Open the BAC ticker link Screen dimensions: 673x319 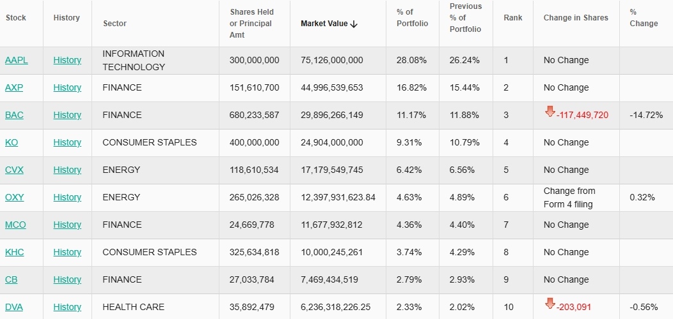15,115
